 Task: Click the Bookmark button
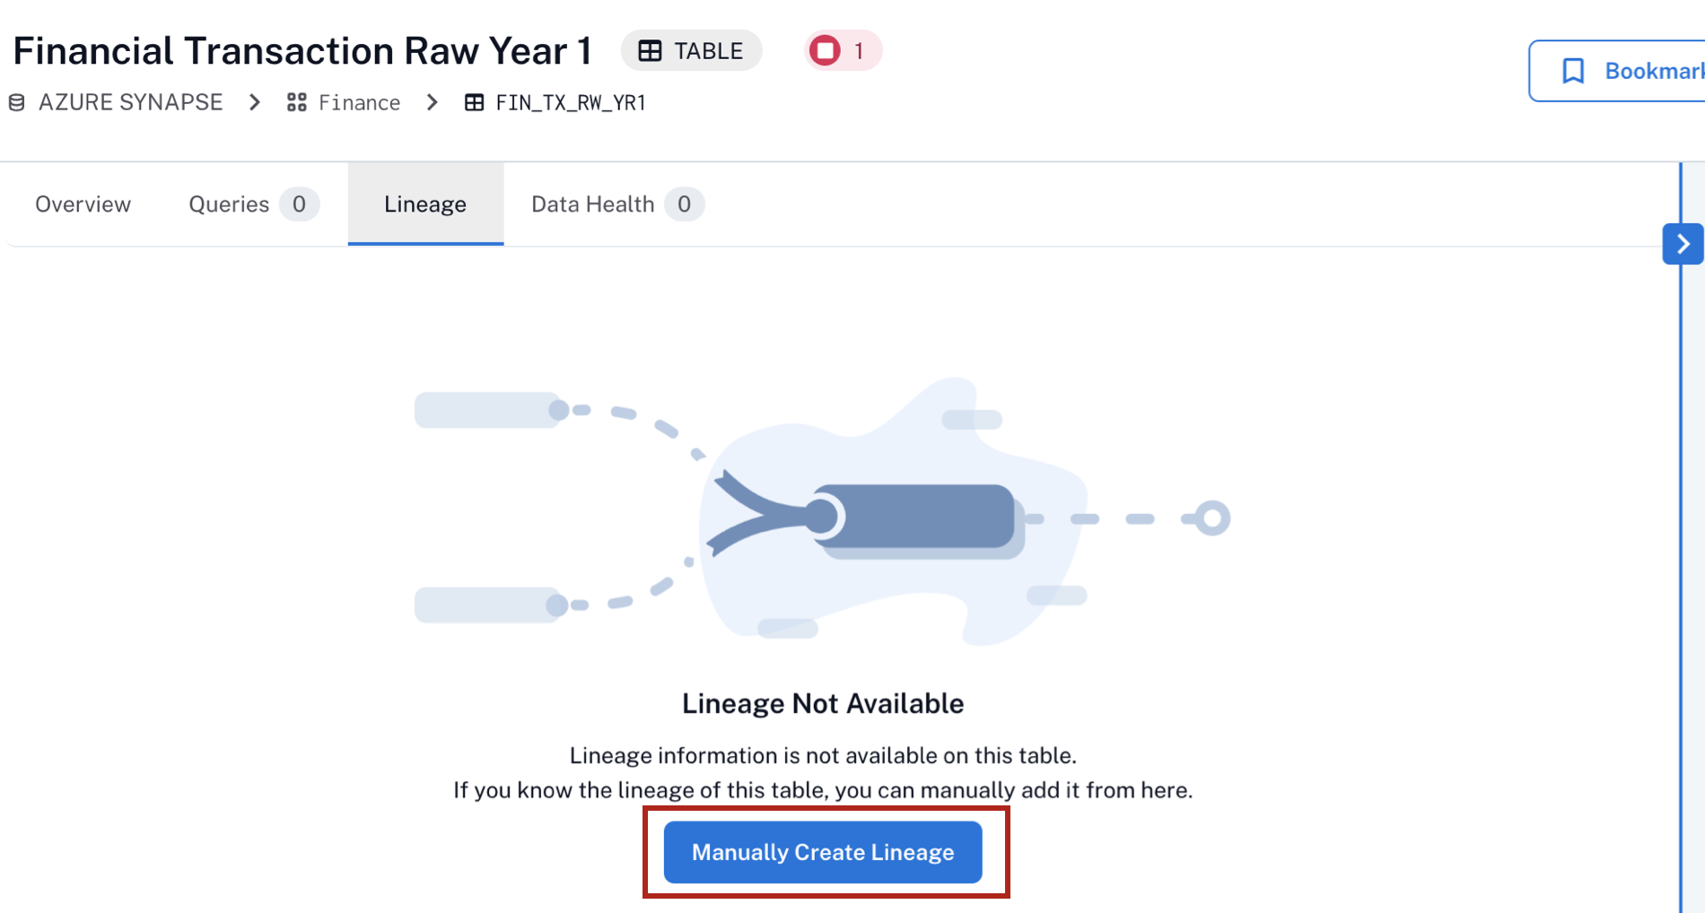click(1617, 71)
